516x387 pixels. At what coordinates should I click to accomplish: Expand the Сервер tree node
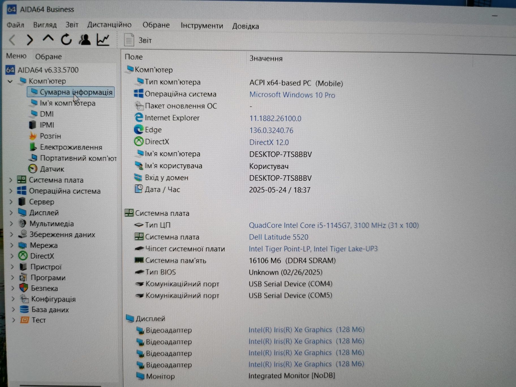[x=11, y=202]
